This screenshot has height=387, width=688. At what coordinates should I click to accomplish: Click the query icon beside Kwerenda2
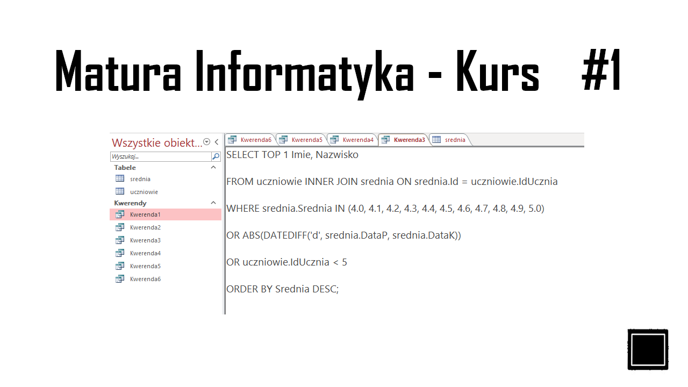(x=119, y=227)
